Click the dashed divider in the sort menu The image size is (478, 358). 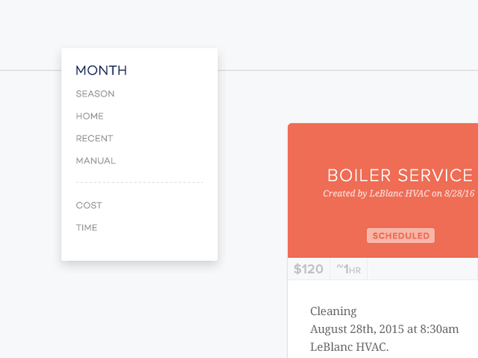(139, 183)
